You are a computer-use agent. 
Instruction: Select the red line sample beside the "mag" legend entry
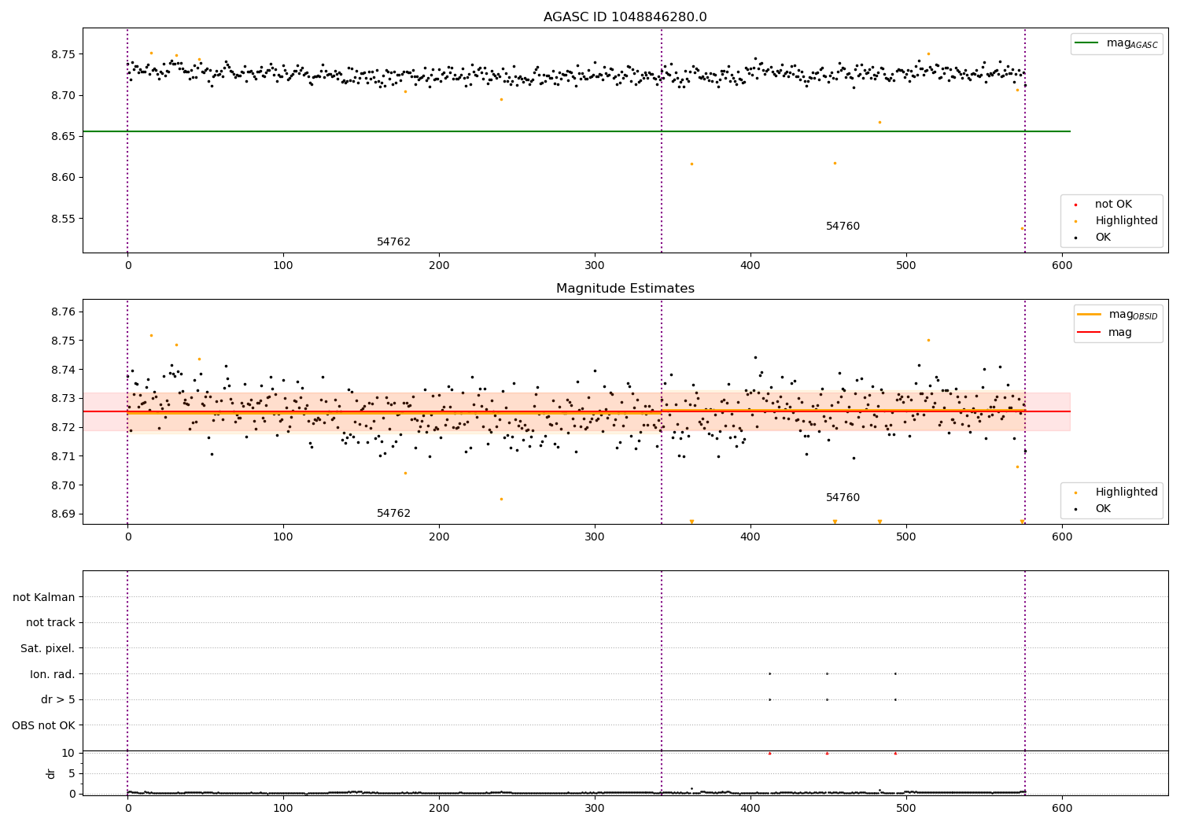[x=1090, y=332]
